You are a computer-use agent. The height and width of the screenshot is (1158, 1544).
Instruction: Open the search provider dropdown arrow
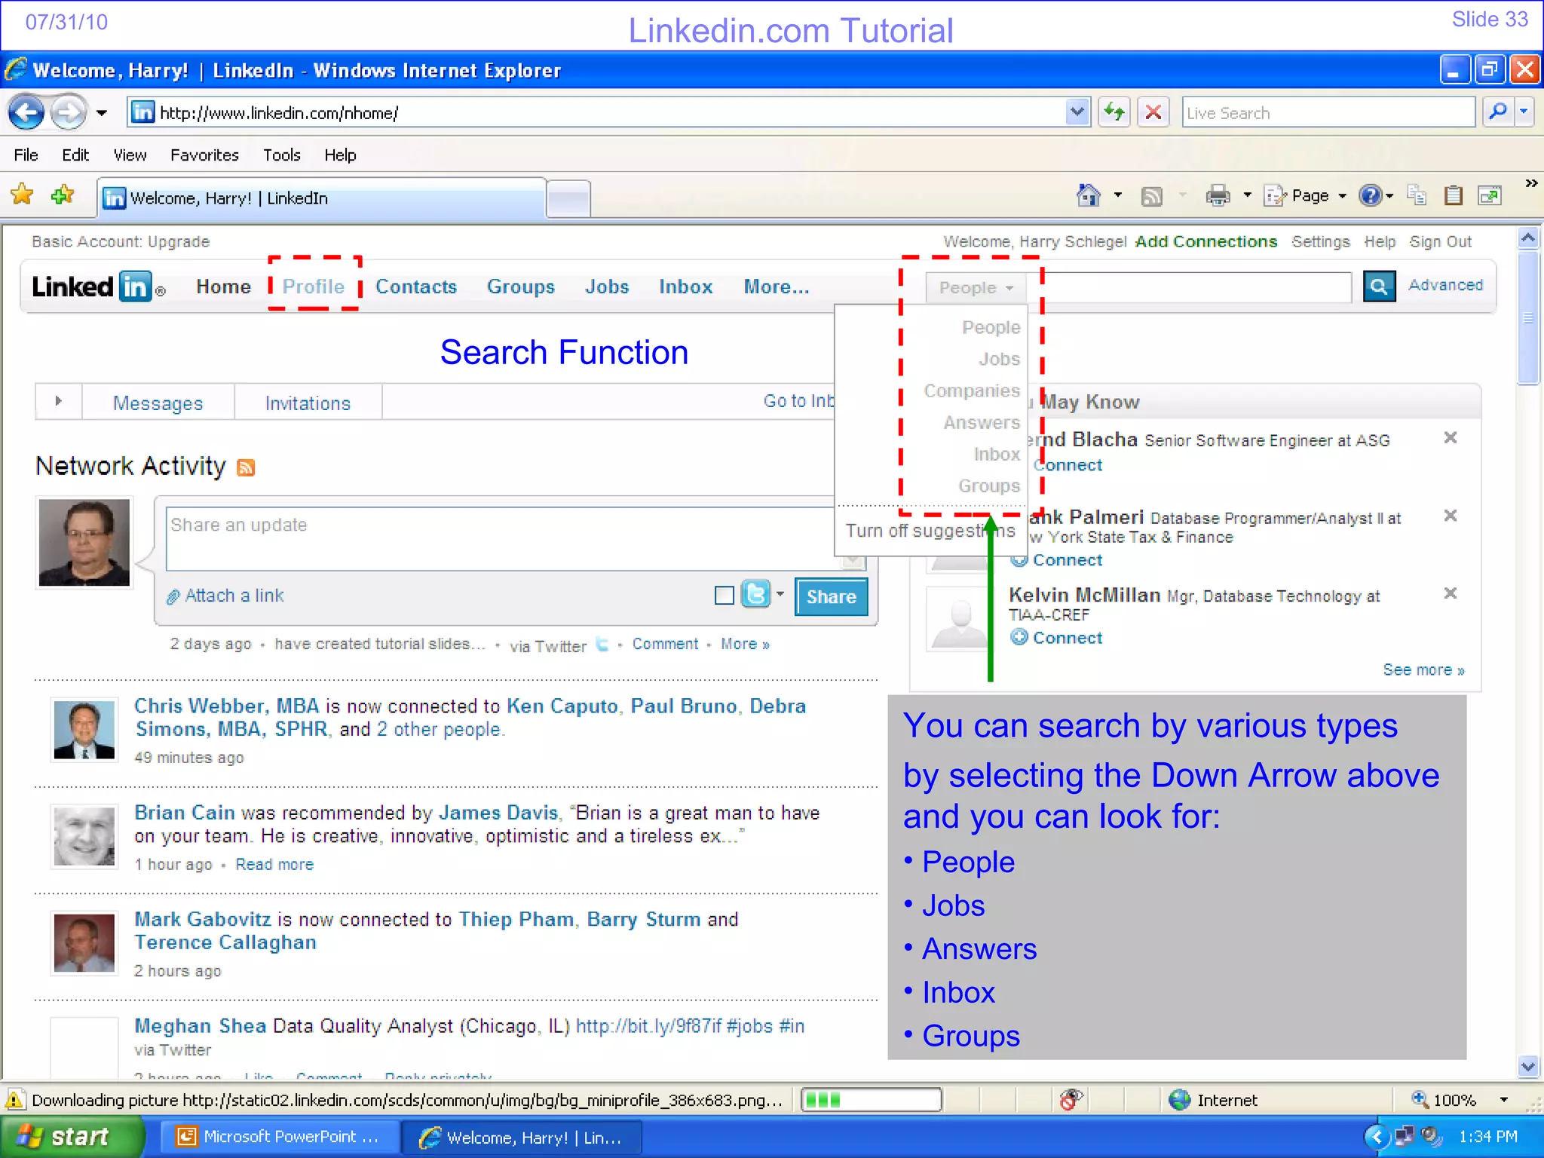[x=1524, y=112]
